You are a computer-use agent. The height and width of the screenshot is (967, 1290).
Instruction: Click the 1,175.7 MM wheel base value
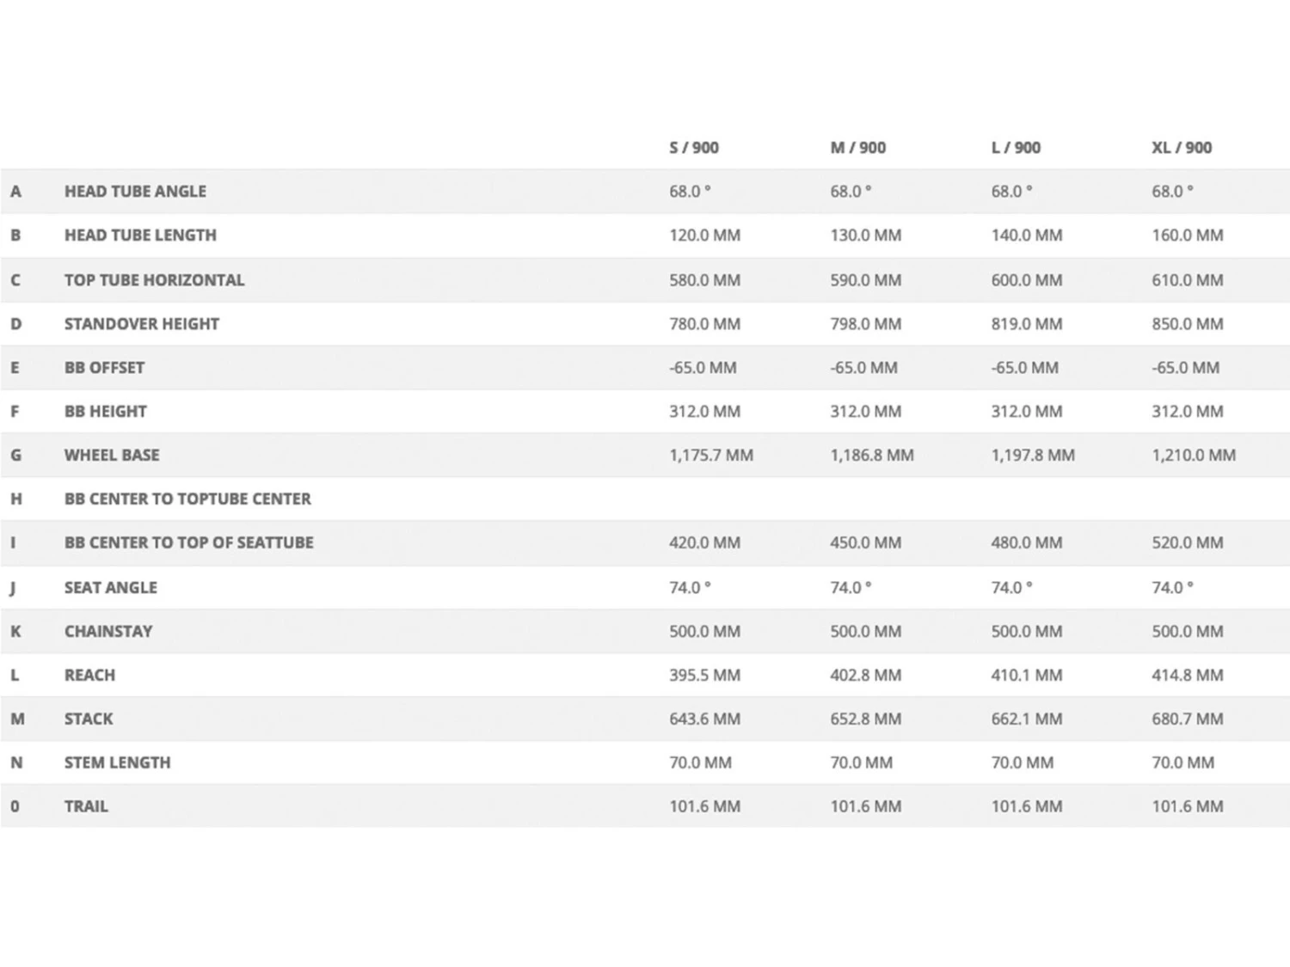(710, 456)
